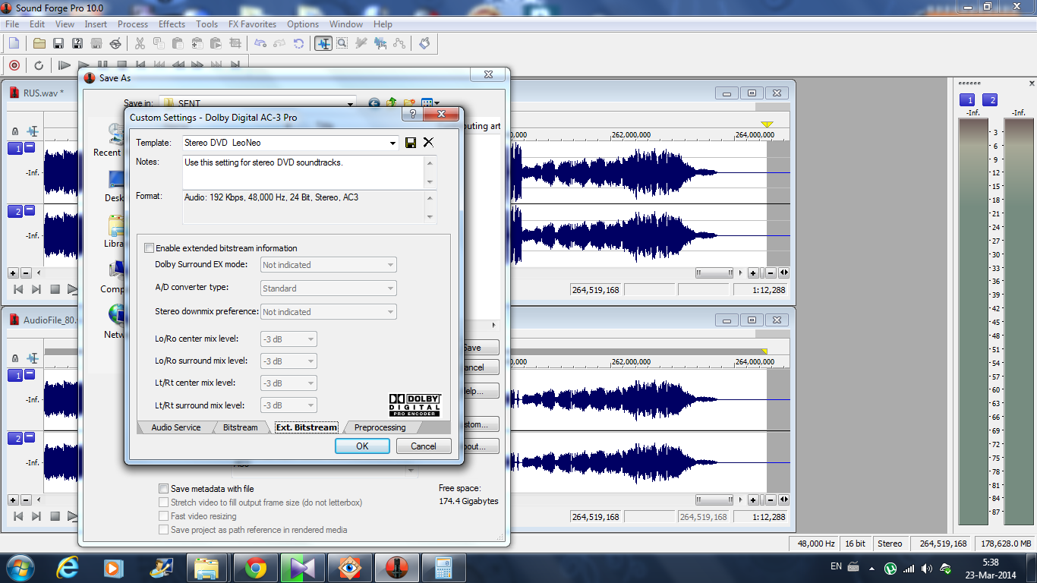The height and width of the screenshot is (583, 1037).
Task: Click channel 2 button in RUS.wav window
Action: click(x=15, y=211)
